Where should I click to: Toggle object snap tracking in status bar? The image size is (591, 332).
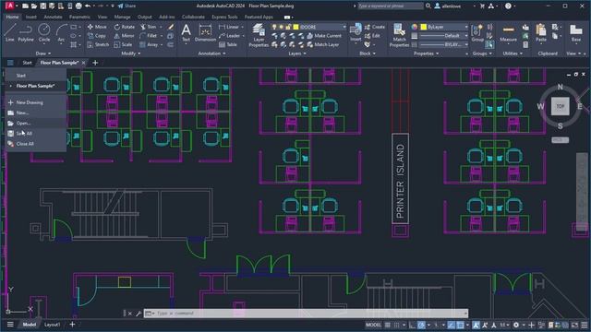click(x=452, y=325)
